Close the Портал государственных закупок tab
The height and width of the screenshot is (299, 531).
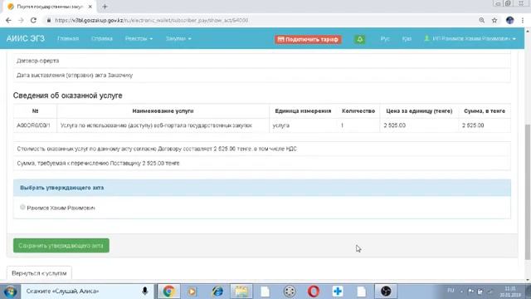(90, 7)
